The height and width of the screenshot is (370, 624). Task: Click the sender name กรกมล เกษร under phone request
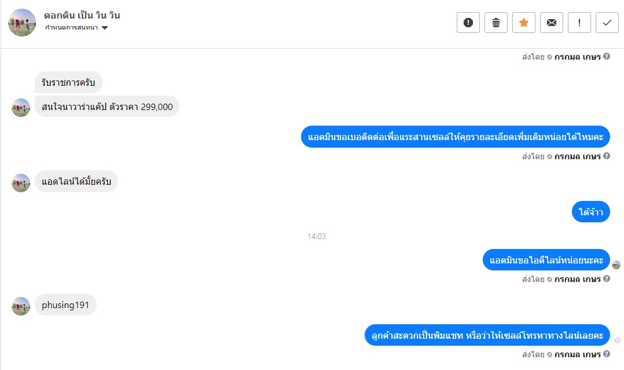[x=578, y=156]
